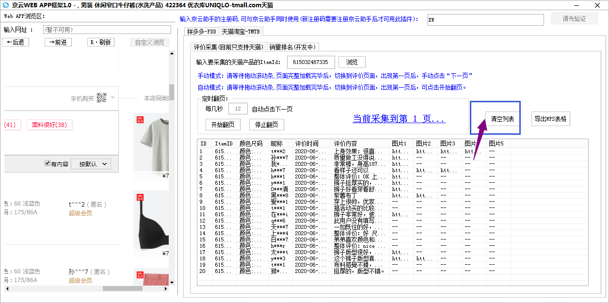Click the QR code icon beside 手机购买
Viewport: 609px width, 303px height.
pyautogui.click(x=101, y=98)
